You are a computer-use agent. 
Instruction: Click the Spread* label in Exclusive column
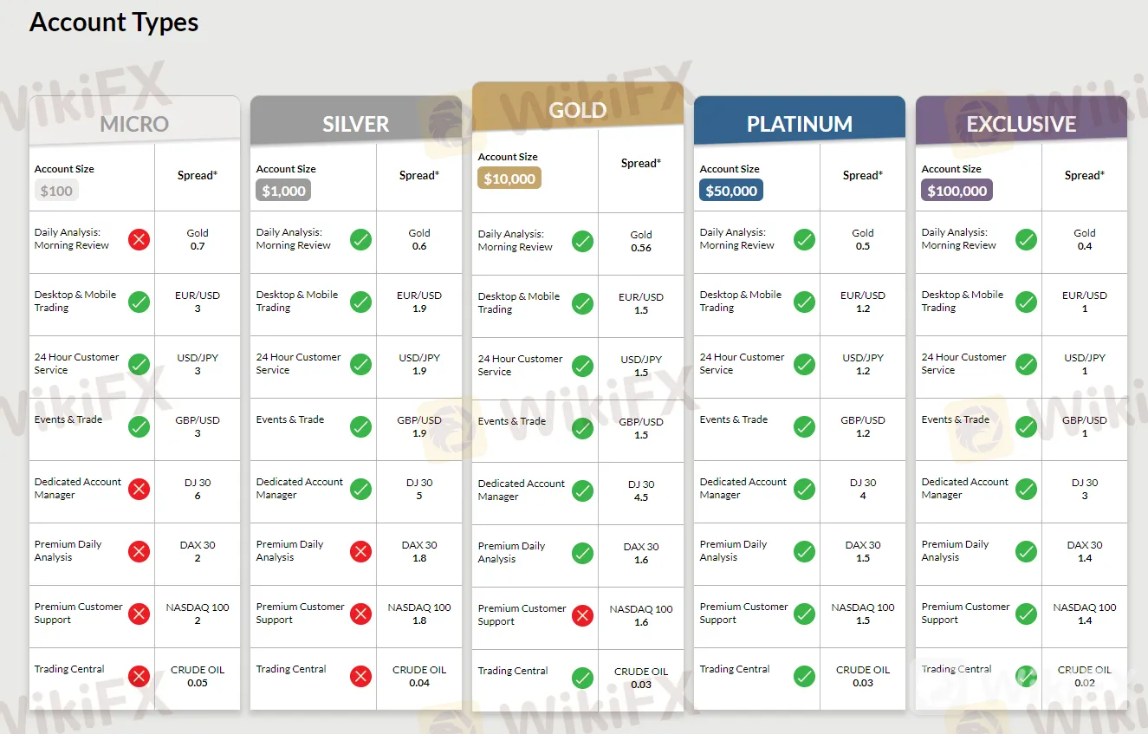1084,175
